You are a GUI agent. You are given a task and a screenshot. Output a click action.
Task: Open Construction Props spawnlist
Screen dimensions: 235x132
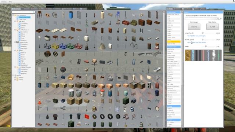pos(25,17)
